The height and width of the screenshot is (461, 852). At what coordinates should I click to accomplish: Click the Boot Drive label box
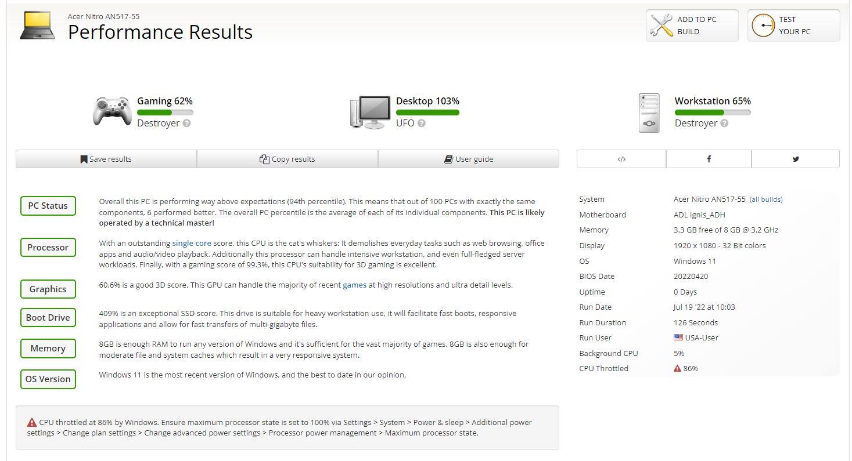[x=48, y=318]
